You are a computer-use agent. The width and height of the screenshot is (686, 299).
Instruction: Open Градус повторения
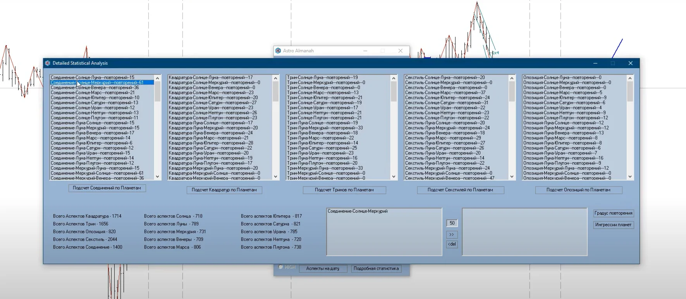coord(613,213)
